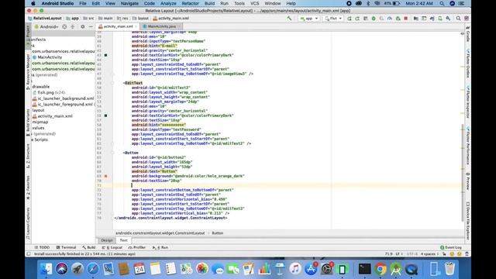Expand the values folder node
This screenshot has height=279, width=496.
[x=38, y=128]
